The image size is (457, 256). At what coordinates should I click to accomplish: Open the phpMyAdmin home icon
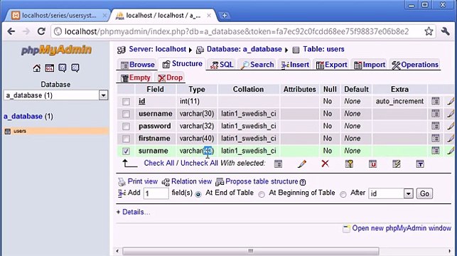pyautogui.click(x=37, y=68)
